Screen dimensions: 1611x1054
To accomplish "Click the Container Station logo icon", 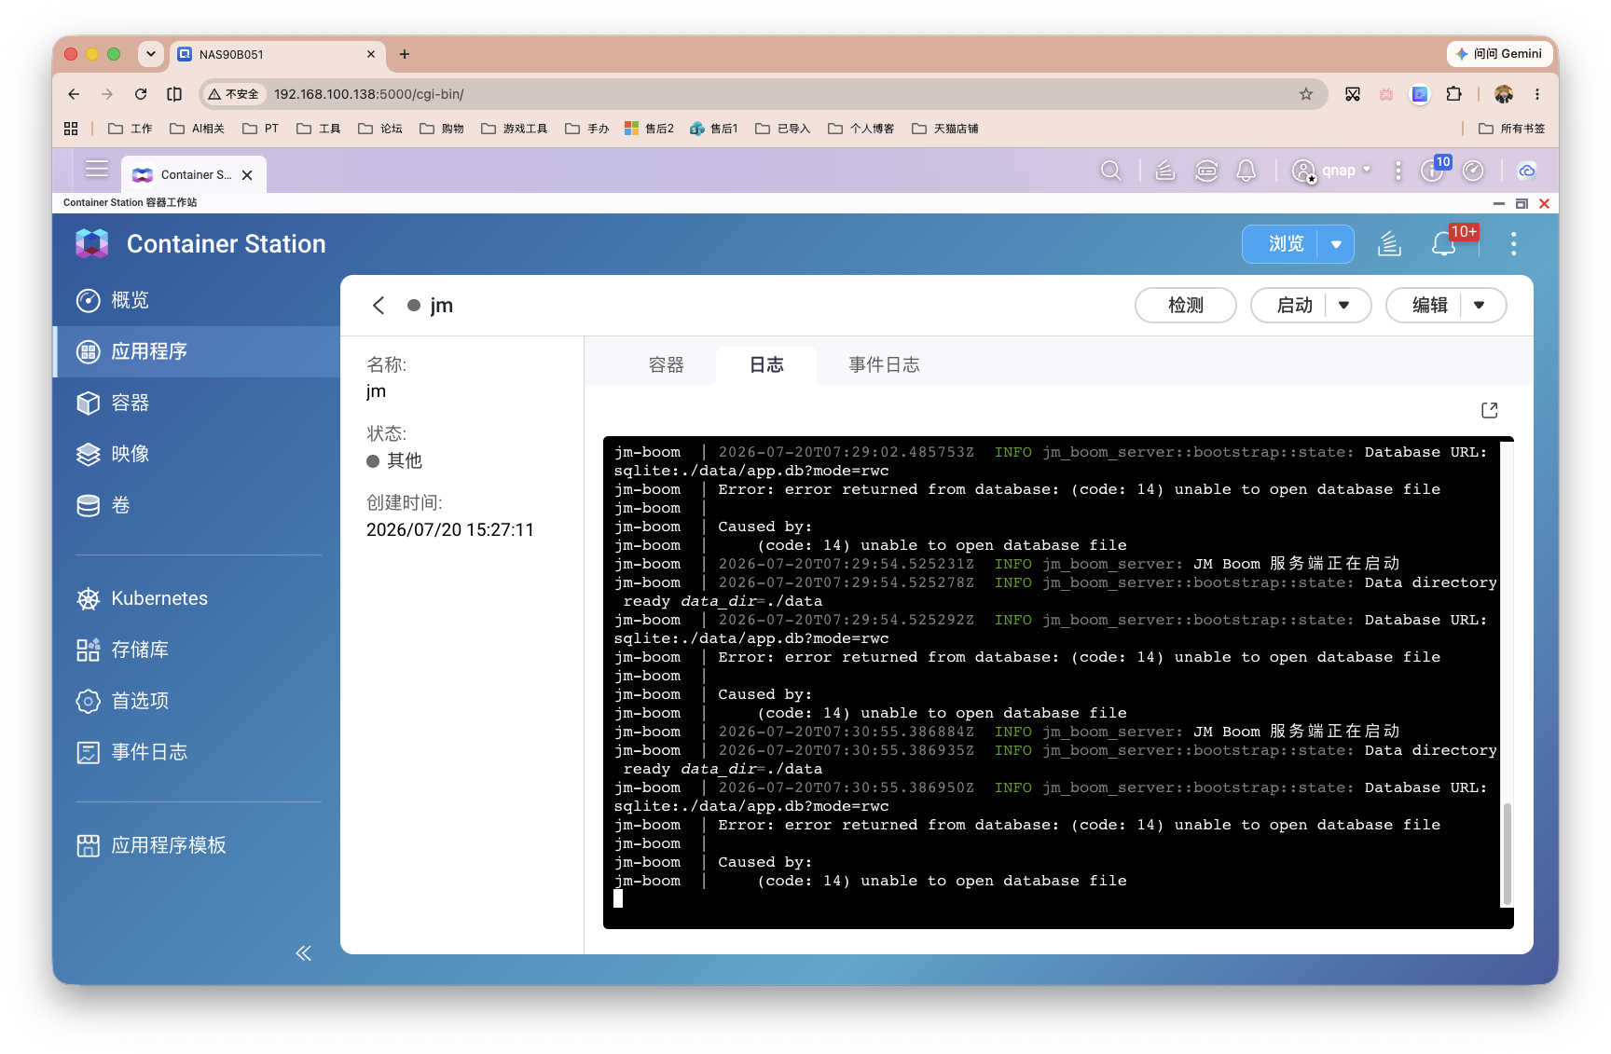I will 92,243.
